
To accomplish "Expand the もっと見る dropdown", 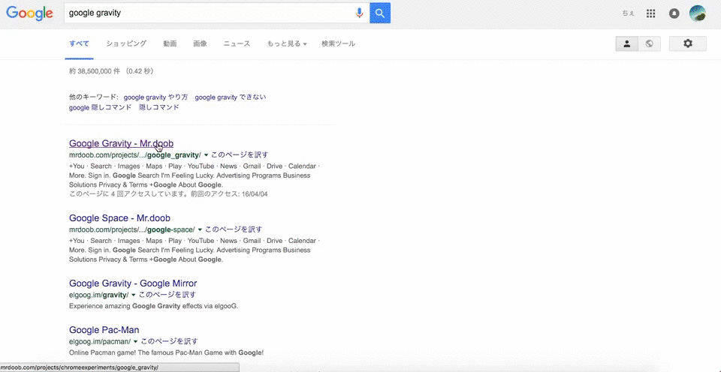I will [x=287, y=43].
